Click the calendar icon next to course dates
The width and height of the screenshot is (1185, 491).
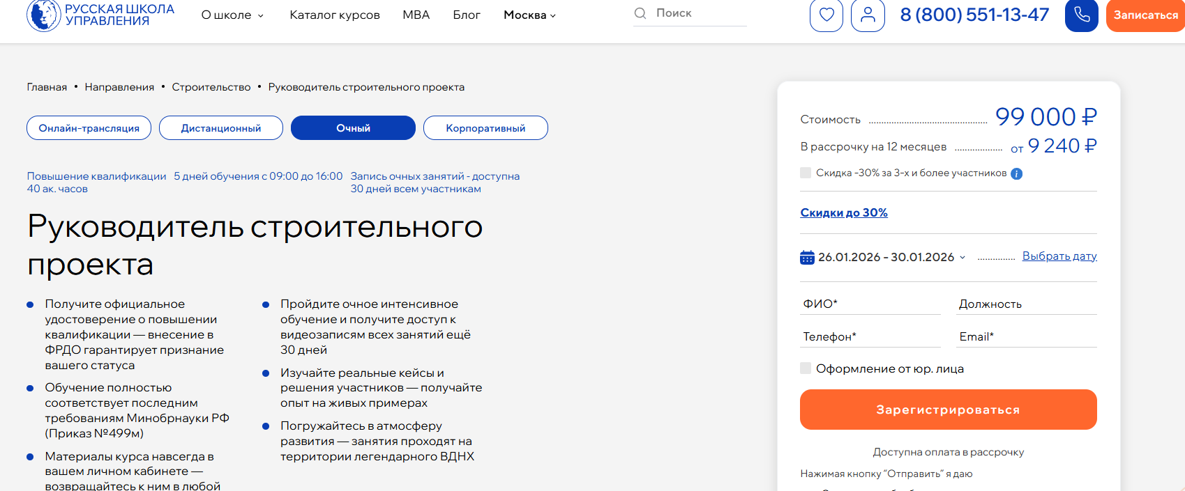[807, 257]
